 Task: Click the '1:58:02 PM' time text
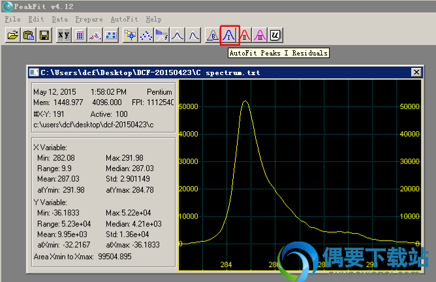pyautogui.click(x=108, y=92)
